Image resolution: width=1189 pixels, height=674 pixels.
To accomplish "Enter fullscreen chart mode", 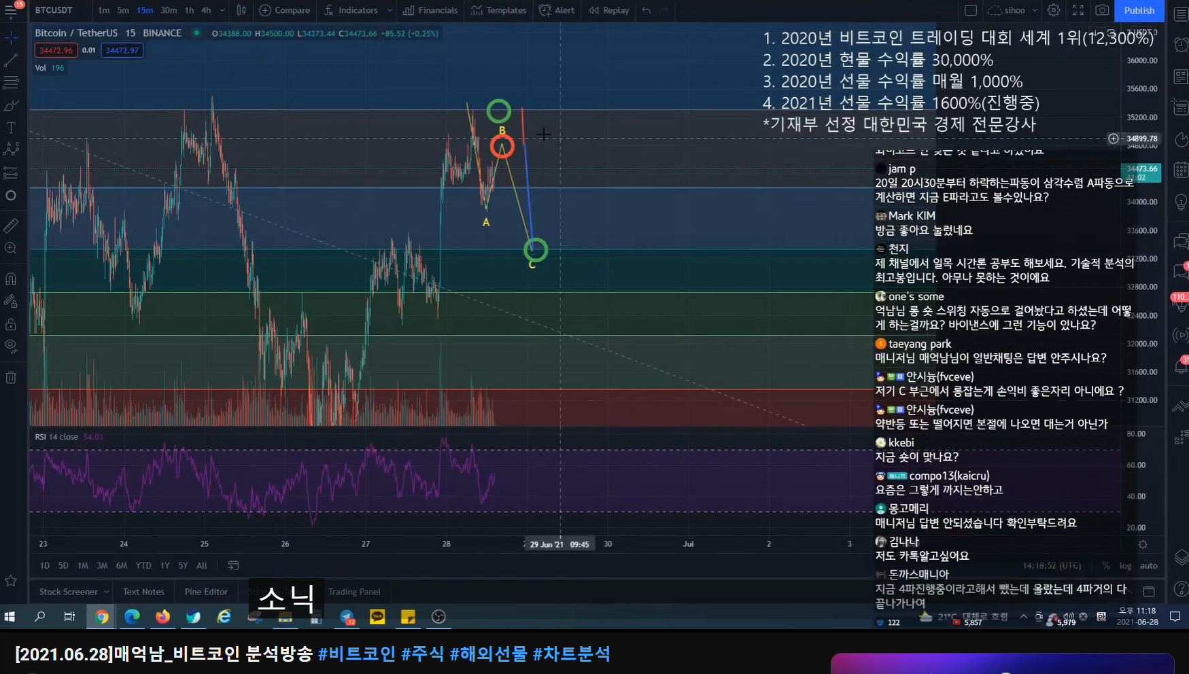I will coord(1078,10).
